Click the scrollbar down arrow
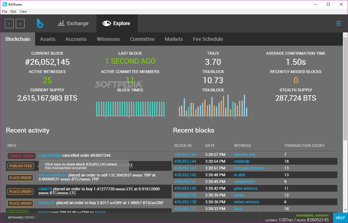This screenshot has height=223, width=348. click(345, 210)
